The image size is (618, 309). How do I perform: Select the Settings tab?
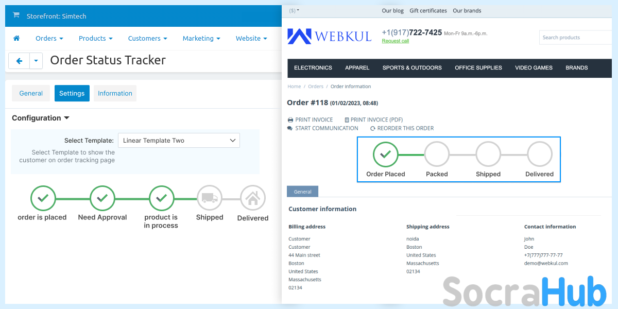pos(72,93)
